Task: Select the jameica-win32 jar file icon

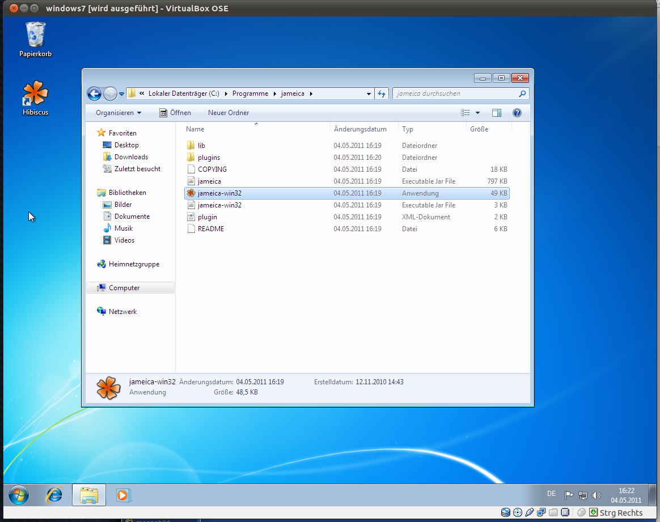Action: pyautogui.click(x=191, y=205)
